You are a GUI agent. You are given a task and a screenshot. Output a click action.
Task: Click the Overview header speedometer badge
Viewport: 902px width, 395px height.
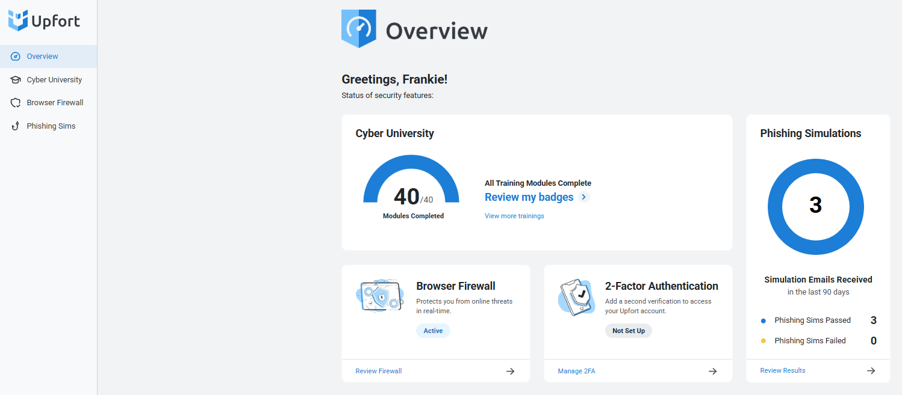359,28
